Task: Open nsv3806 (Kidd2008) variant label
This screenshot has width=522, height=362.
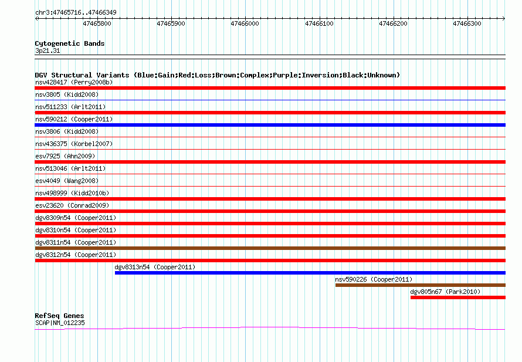Action: click(67, 131)
